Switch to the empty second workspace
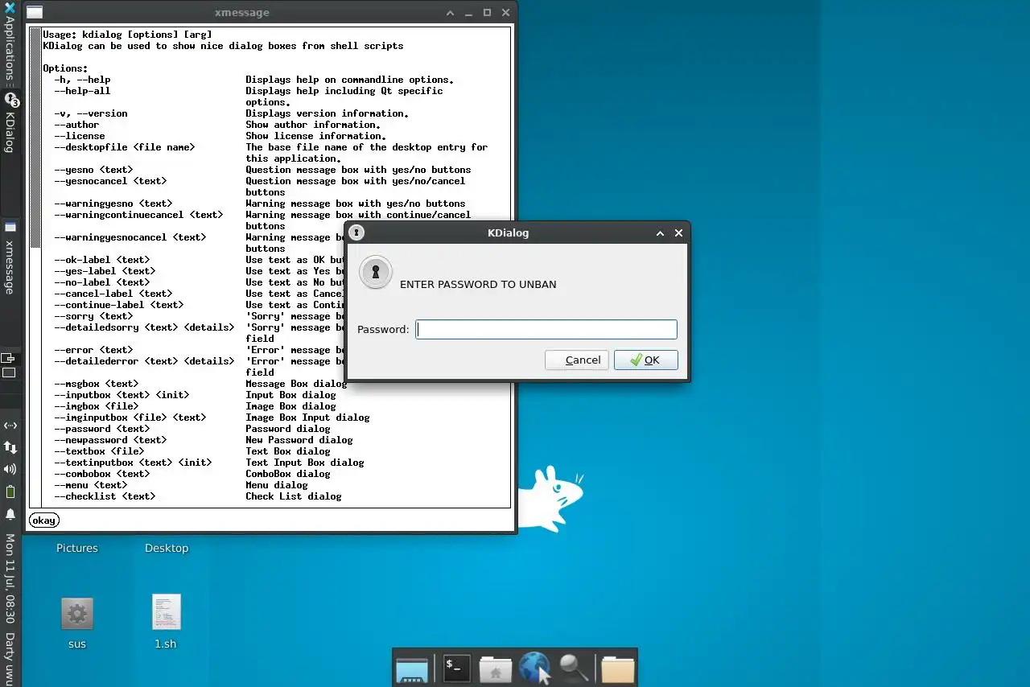The width and height of the screenshot is (1030, 687). click(x=9, y=372)
